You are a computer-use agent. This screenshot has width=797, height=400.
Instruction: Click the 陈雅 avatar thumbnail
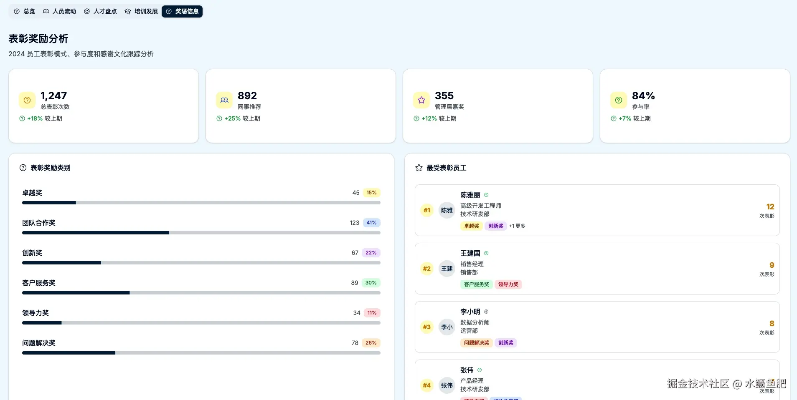447,210
